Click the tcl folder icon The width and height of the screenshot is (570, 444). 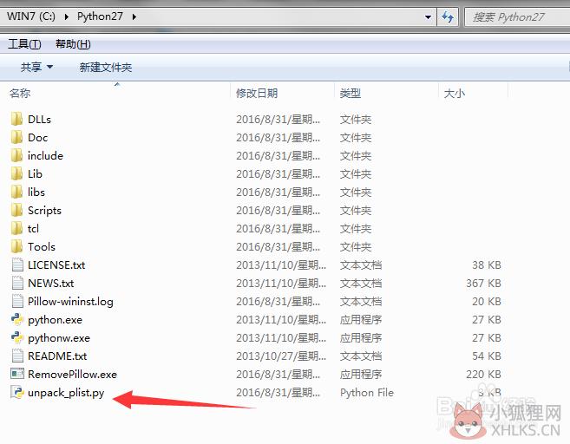(16, 228)
